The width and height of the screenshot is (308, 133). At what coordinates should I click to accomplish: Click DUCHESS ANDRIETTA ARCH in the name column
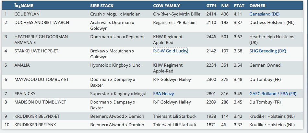tap(40, 22)
